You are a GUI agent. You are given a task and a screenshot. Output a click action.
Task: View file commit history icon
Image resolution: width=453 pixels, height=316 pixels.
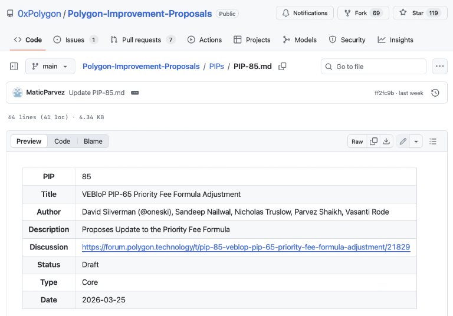click(435, 93)
